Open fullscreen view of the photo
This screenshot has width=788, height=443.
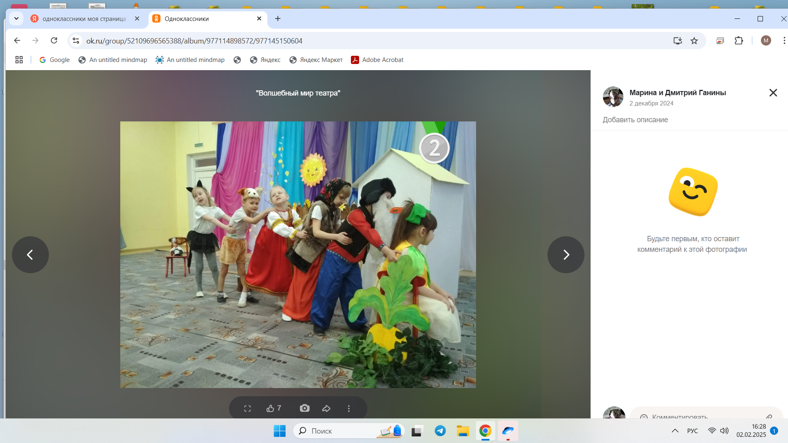pos(247,409)
